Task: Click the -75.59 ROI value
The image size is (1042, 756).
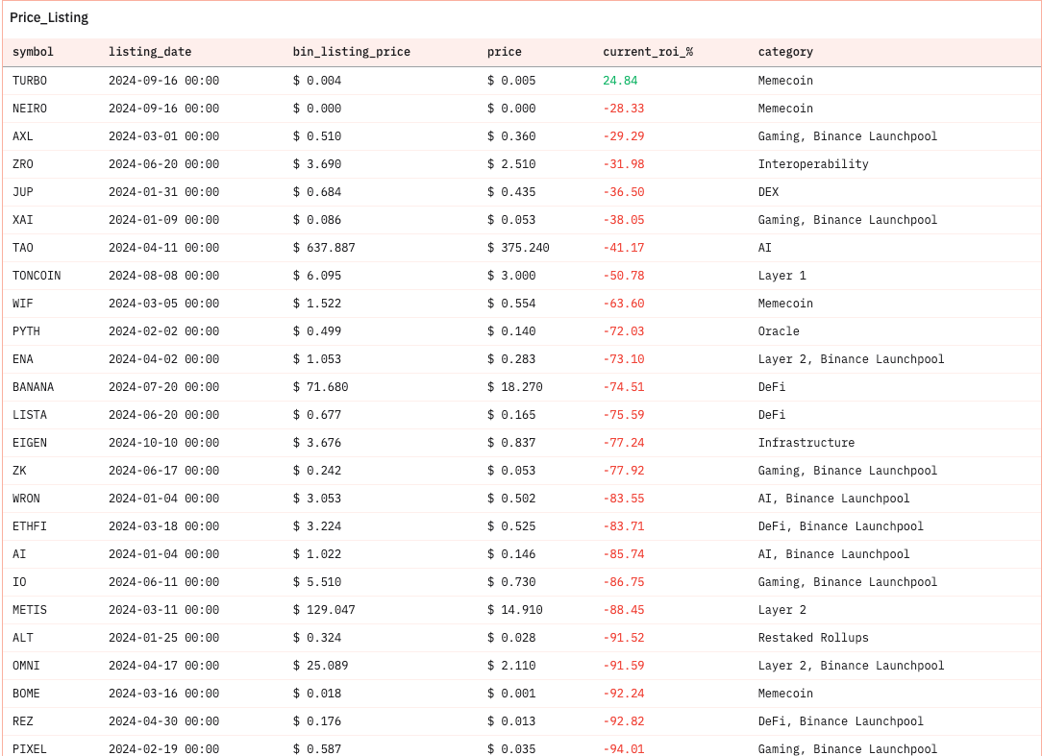Action: (623, 415)
